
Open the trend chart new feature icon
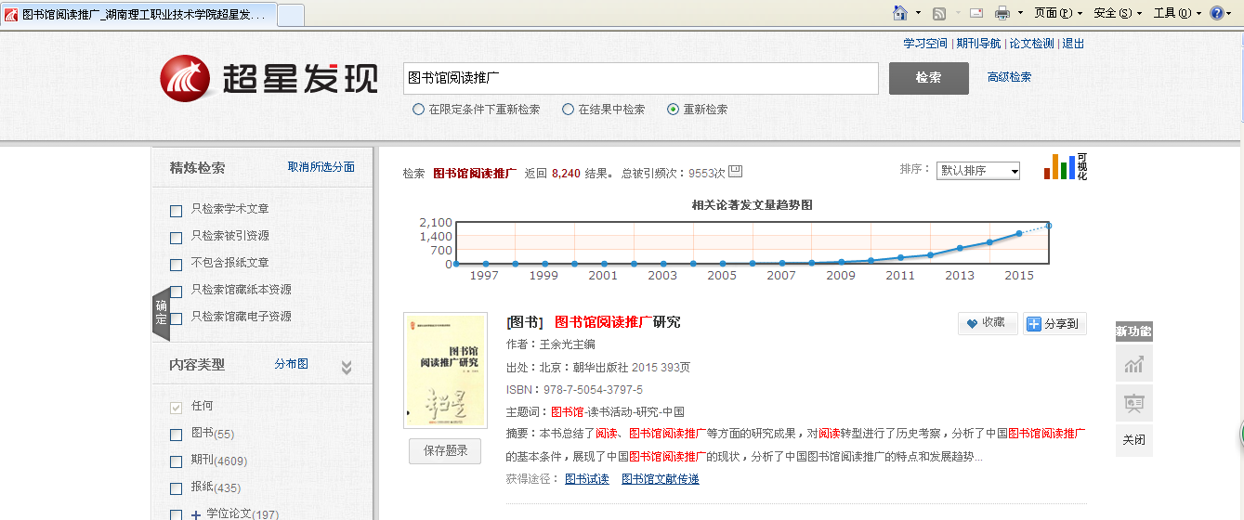(1133, 364)
